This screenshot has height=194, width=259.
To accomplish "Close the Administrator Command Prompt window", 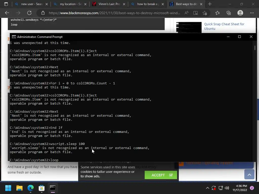I will coord(251,37).
